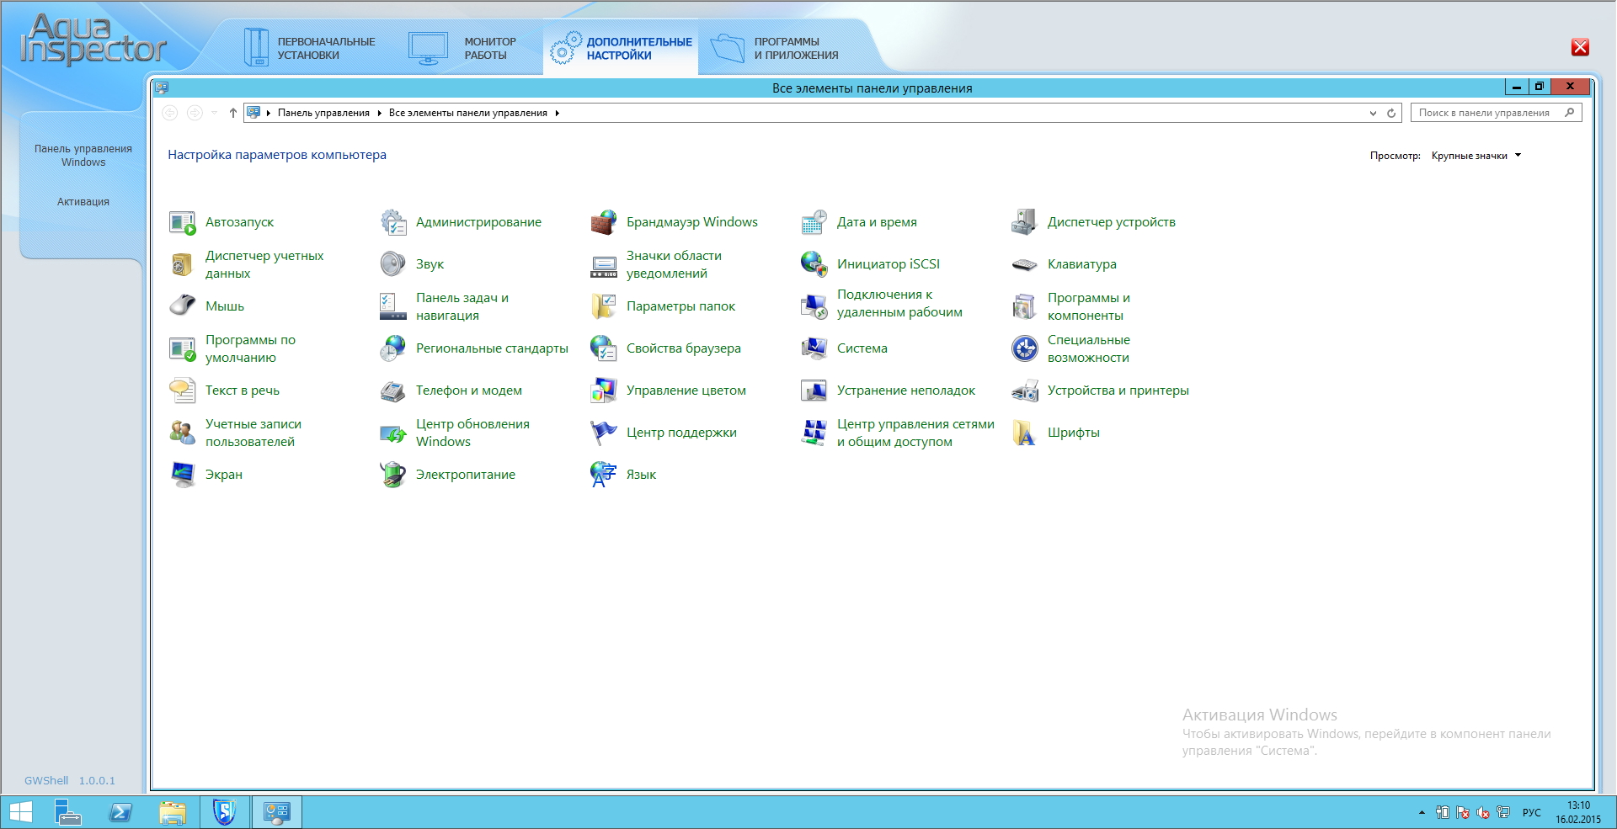Image resolution: width=1617 pixels, height=829 pixels.
Task: Show hidden tray icons arrow
Action: click(x=1422, y=812)
